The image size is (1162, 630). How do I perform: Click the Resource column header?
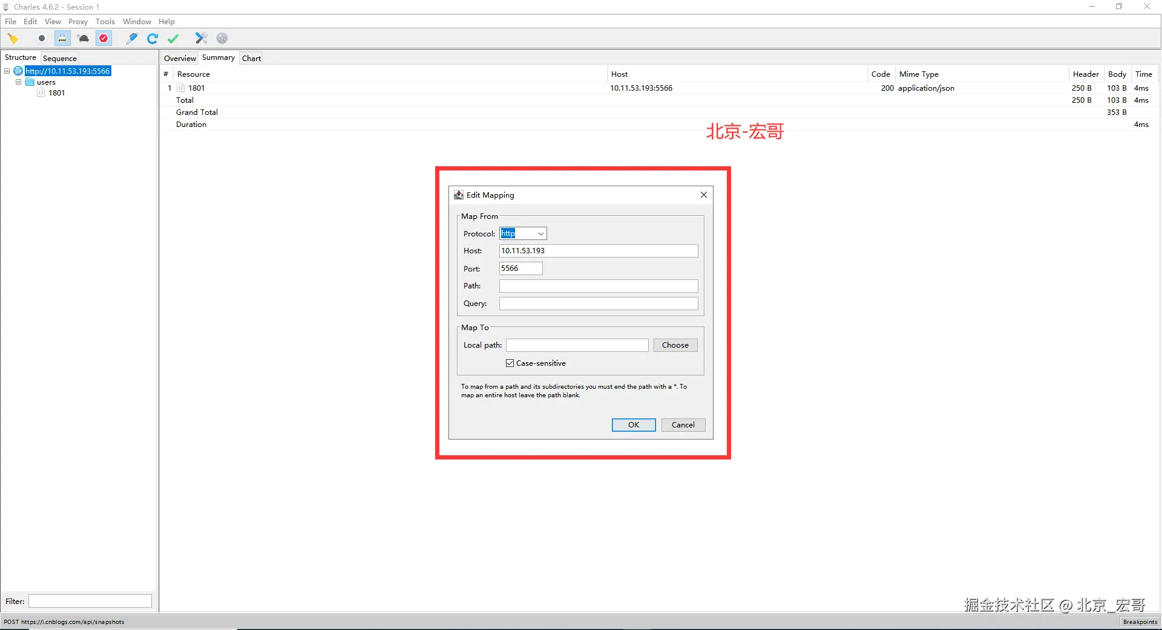tap(390, 74)
